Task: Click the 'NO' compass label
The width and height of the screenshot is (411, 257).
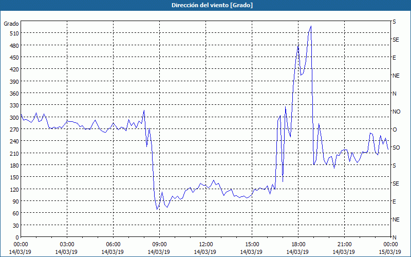Action: 397,112
